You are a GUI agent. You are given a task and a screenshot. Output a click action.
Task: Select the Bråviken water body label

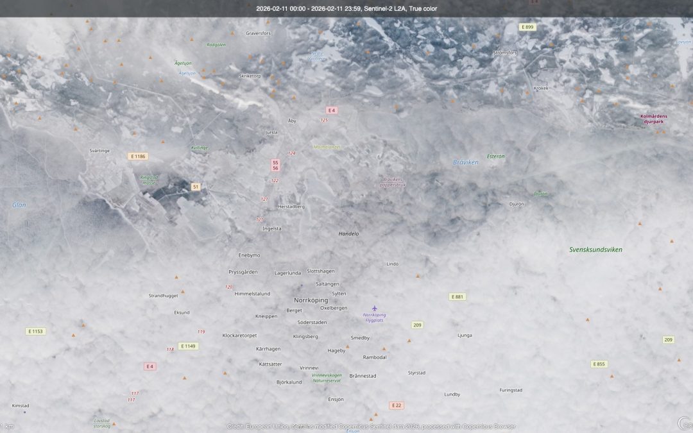(465, 162)
